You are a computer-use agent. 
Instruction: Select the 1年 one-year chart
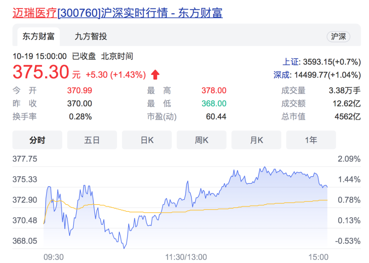[311, 140]
